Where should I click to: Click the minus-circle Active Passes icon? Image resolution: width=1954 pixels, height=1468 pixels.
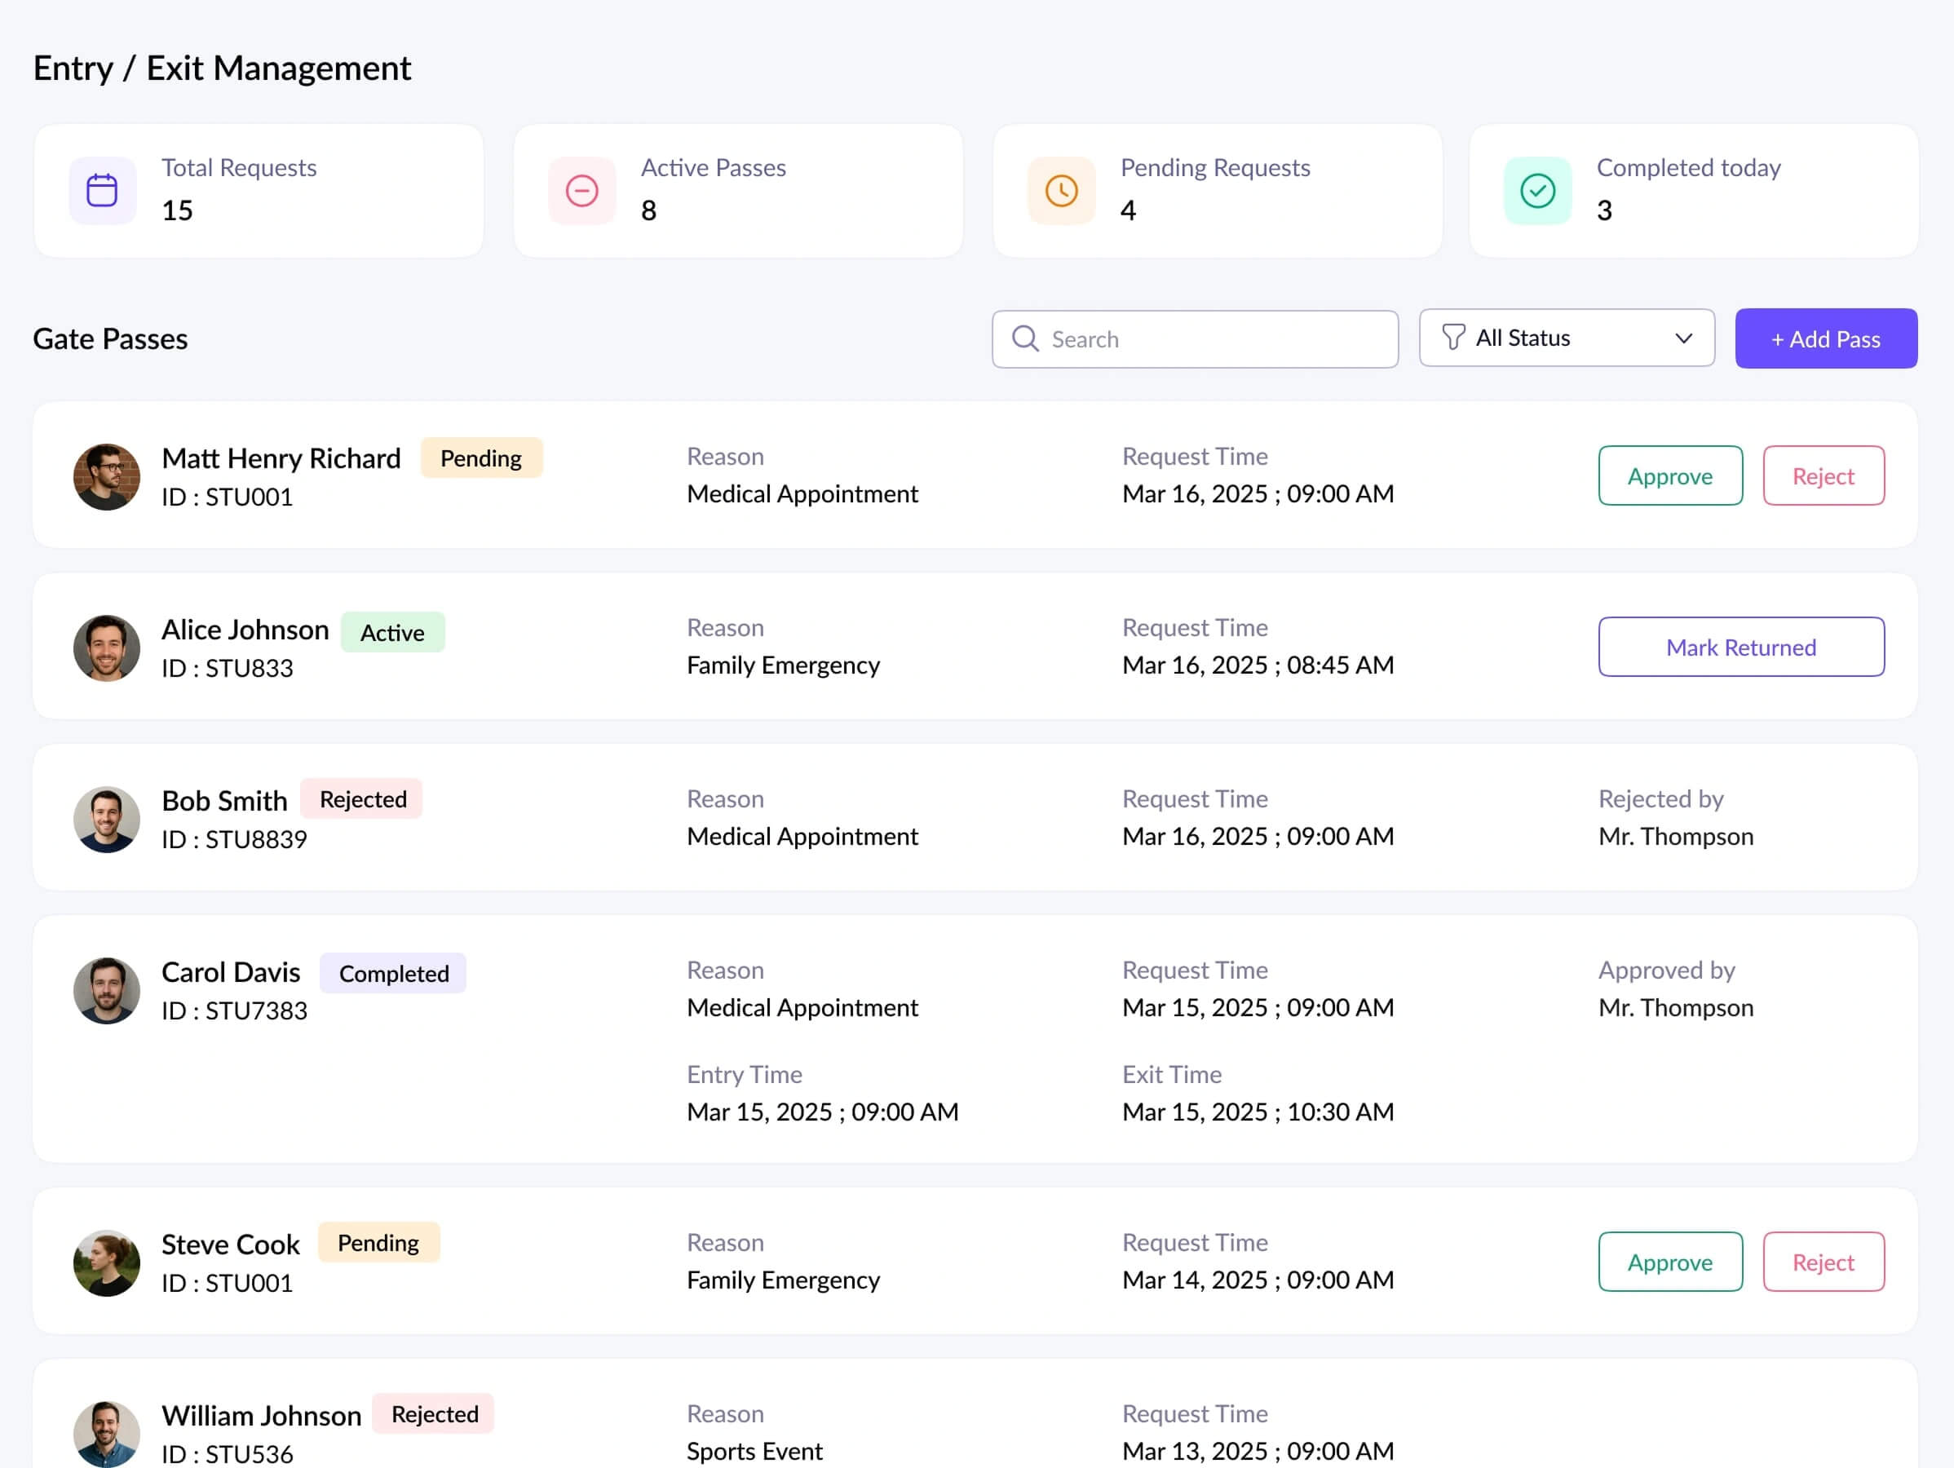(581, 191)
